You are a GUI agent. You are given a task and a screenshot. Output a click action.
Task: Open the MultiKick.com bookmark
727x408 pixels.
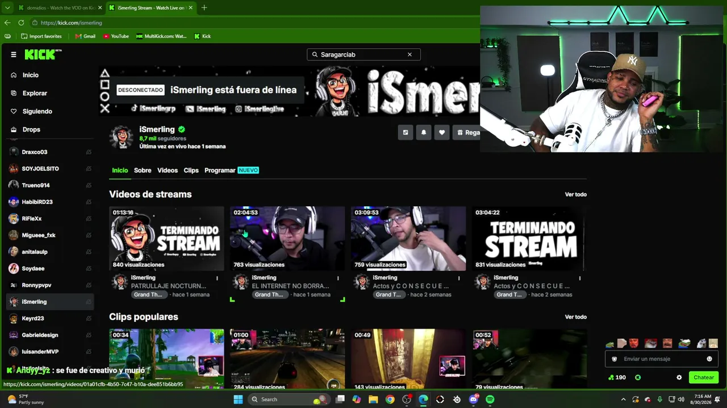coord(161,36)
